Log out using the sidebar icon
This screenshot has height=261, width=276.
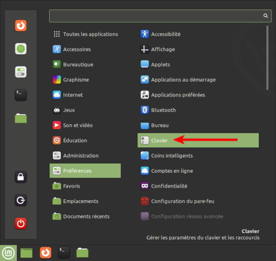[x=21, y=200]
